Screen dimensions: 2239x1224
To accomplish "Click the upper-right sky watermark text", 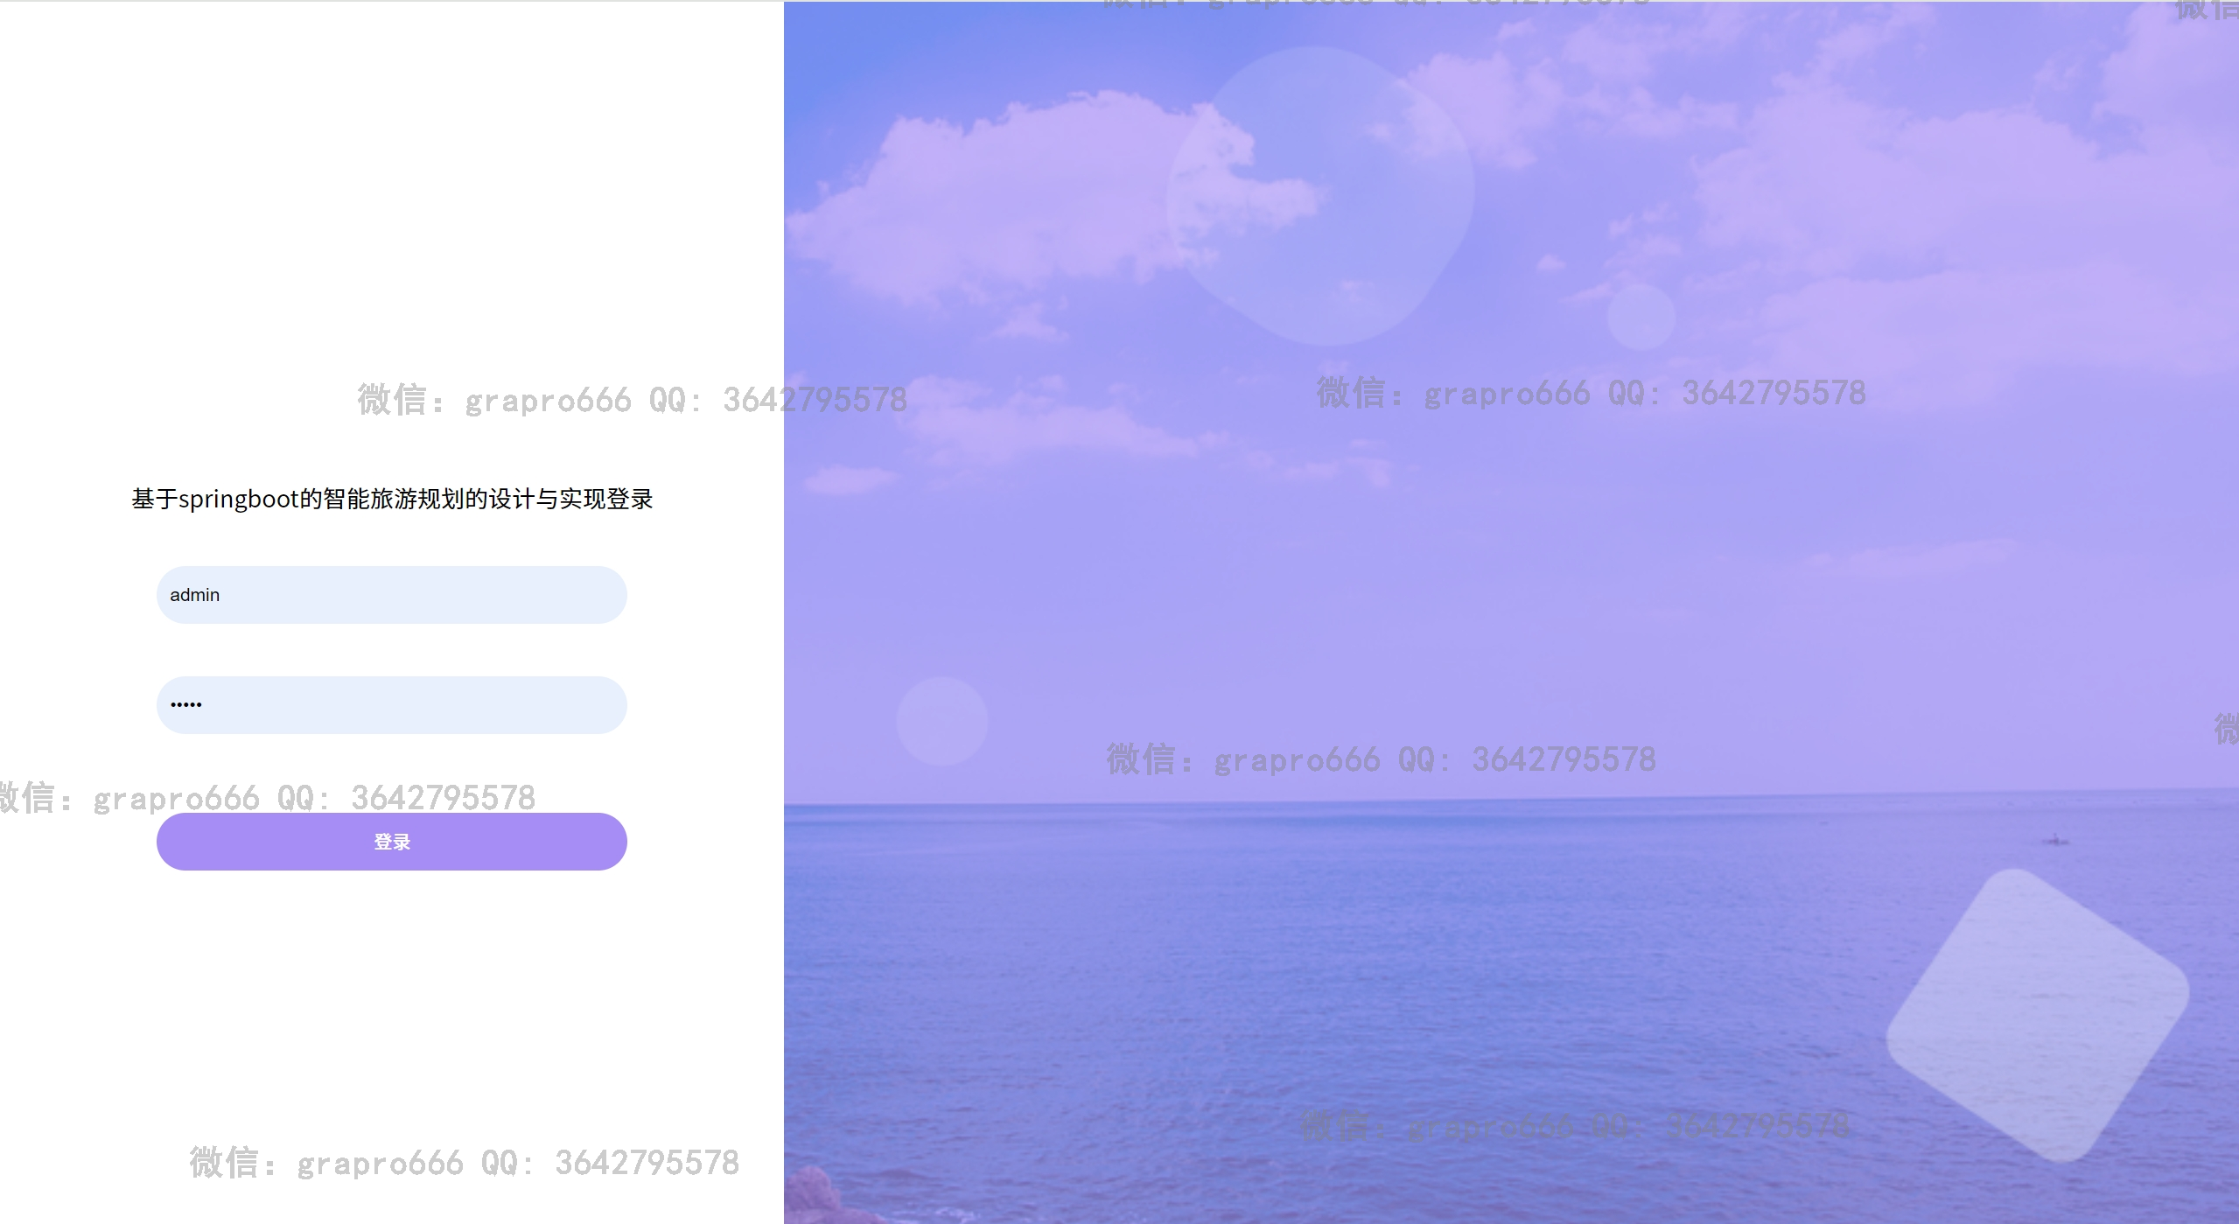I will pyautogui.click(x=1591, y=393).
